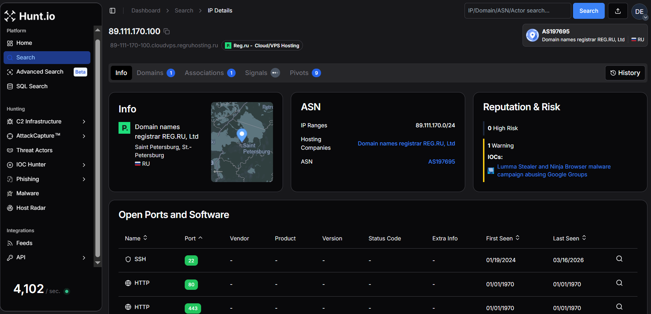
Task: Go to Threat Actors page
Action: pos(34,150)
